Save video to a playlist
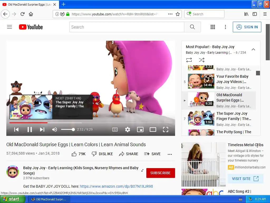The height and width of the screenshot is (203, 270). [x=152, y=154]
